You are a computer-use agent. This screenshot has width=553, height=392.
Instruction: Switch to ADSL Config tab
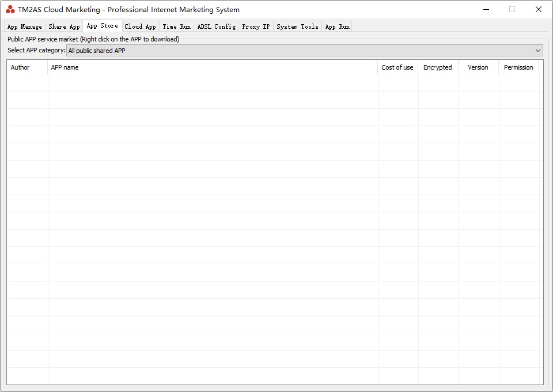point(216,26)
